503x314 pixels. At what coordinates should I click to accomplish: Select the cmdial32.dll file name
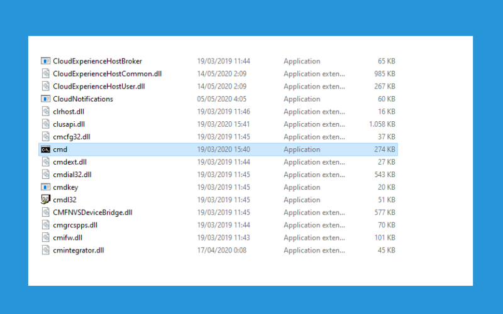[x=72, y=175]
